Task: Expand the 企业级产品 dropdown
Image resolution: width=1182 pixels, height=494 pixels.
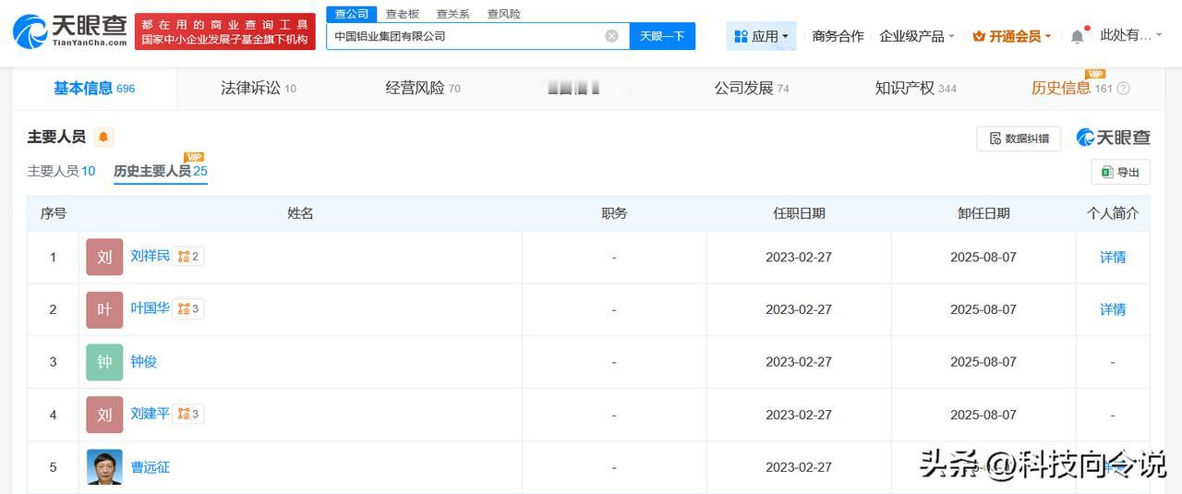Action: point(917,36)
